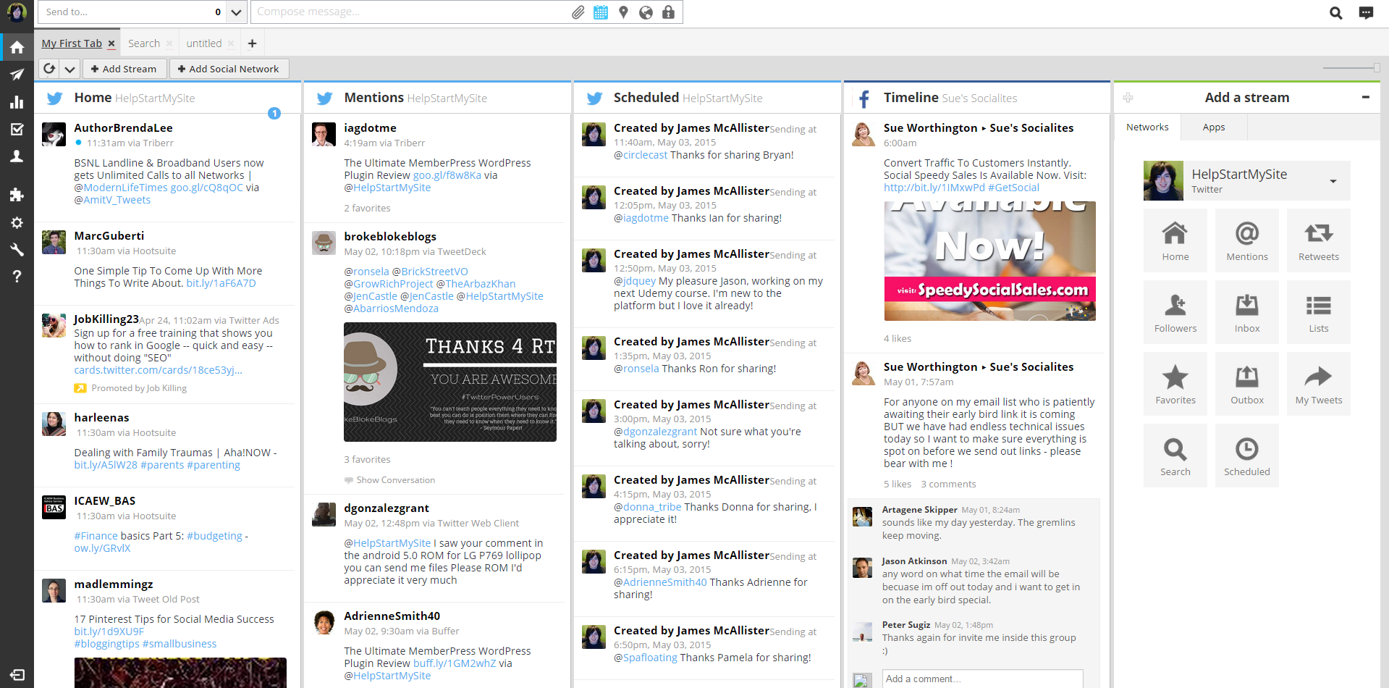This screenshot has height=688, width=1389.
Task: Add the Favorites stream tile
Action: pyautogui.click(x=1175, y=384)
